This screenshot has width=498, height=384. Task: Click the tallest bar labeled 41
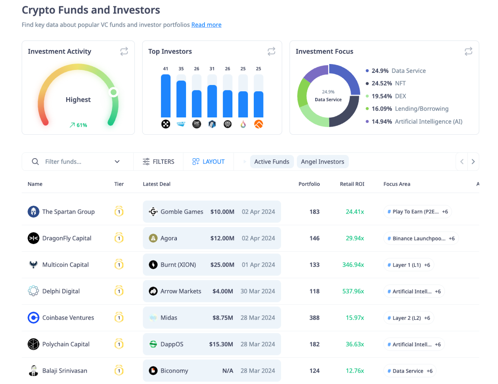coord(166,96)
